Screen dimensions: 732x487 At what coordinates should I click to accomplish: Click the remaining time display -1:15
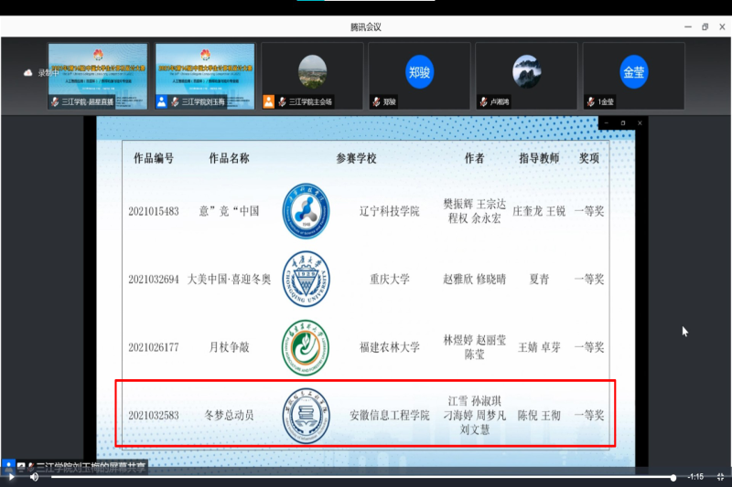[x=695, y=477]
